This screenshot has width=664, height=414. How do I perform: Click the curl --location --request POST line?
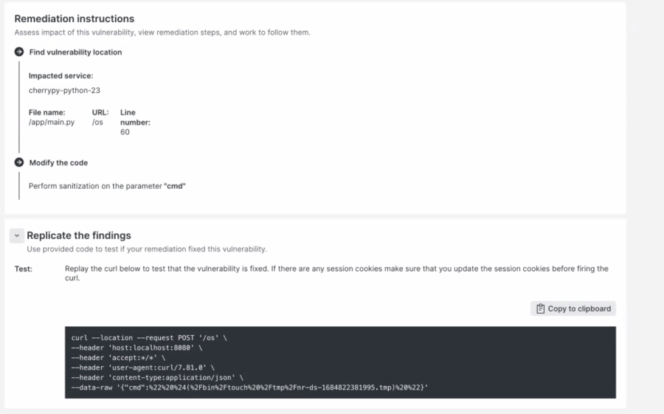(x=149, y=338)
